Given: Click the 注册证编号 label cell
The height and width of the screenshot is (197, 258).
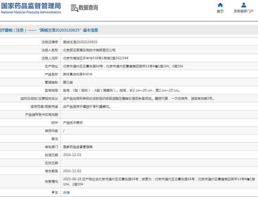Looking at the screenshot, I should (x=50, y=42).
